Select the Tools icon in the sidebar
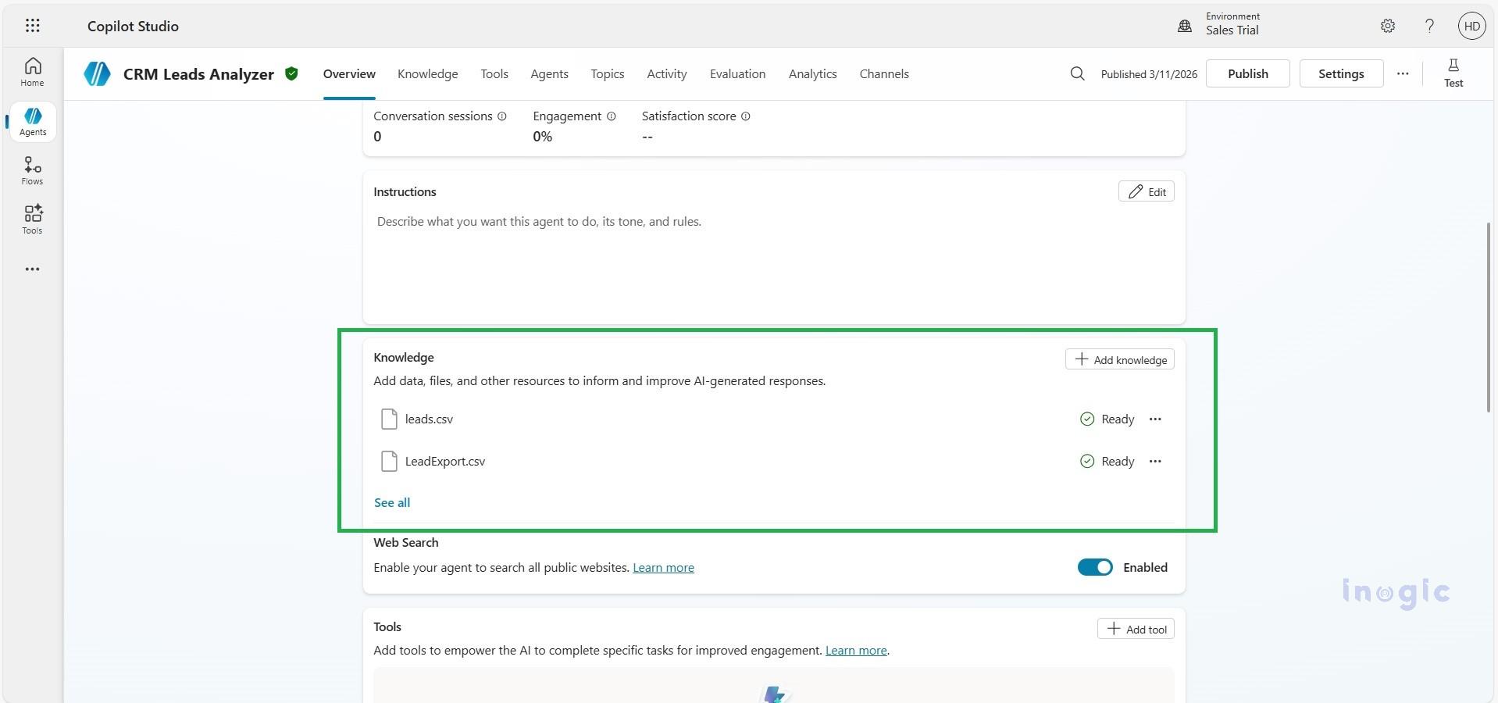 point(31,219)
